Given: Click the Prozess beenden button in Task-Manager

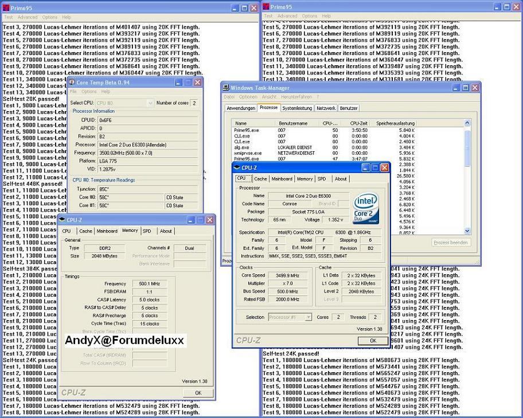Looking at the screenshot, I should click(451, 242).
